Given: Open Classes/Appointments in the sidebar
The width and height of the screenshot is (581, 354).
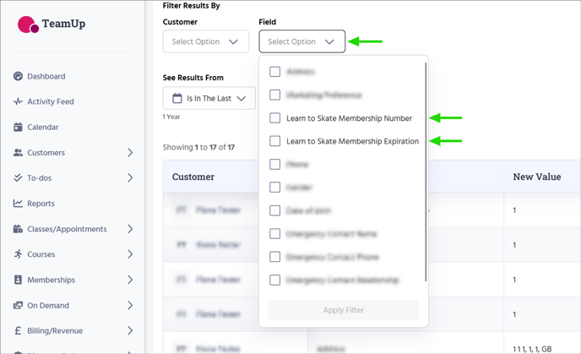Looking at the screenshot, I should coord(67,229).
